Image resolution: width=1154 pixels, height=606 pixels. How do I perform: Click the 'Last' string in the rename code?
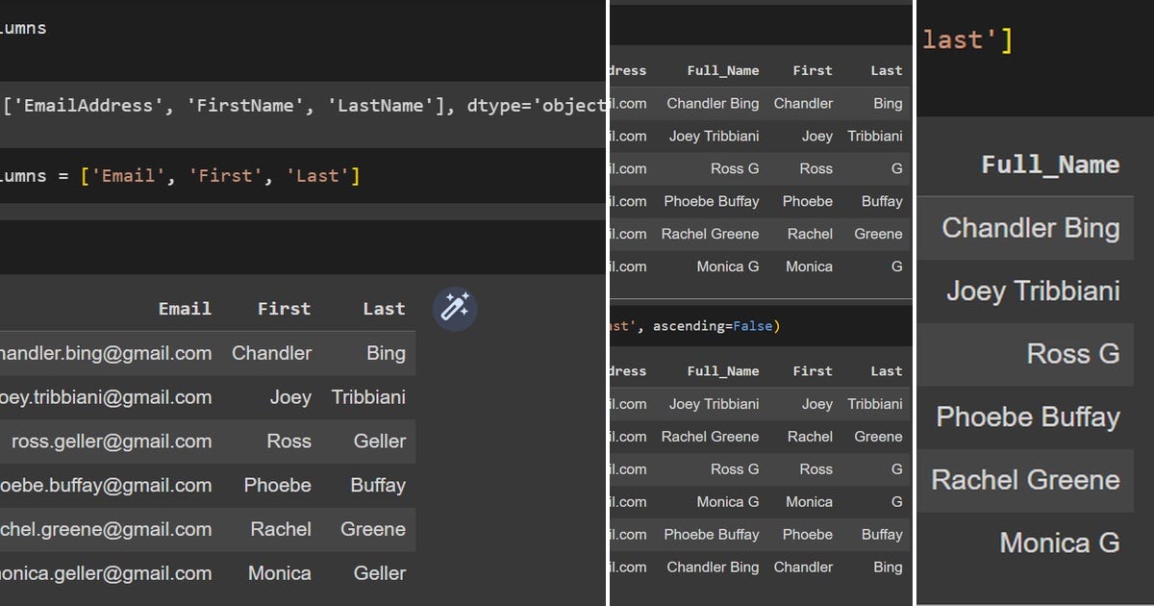pyautogui.click(x=317, y=175)
